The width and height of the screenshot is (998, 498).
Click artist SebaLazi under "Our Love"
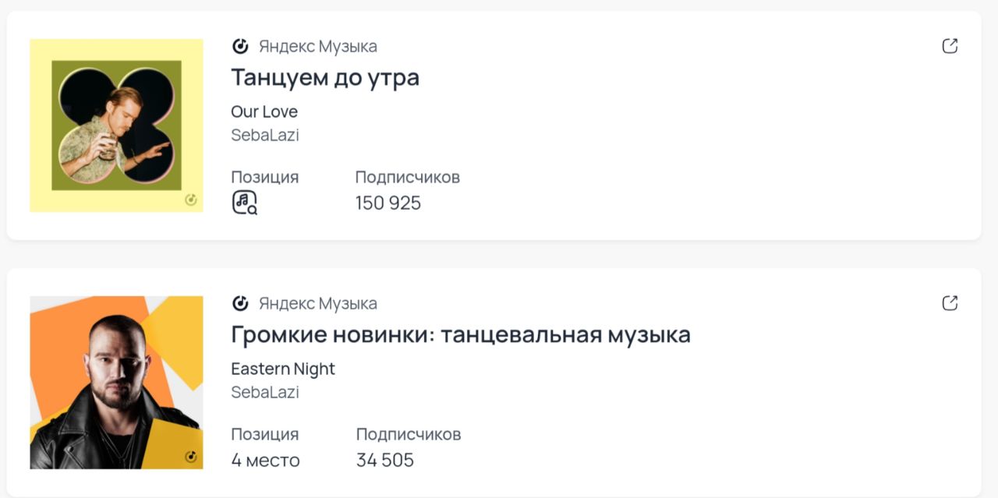[x=265, y=135]
